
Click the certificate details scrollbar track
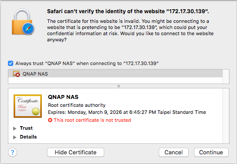click(x=226, y=116)
